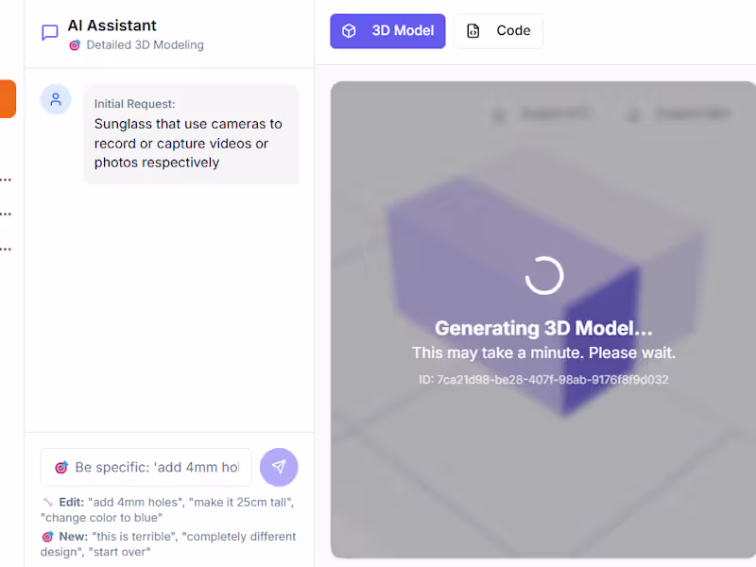Switch to the 3D Model tab
The image size is (756, 567).
click(x=387, y=31)
